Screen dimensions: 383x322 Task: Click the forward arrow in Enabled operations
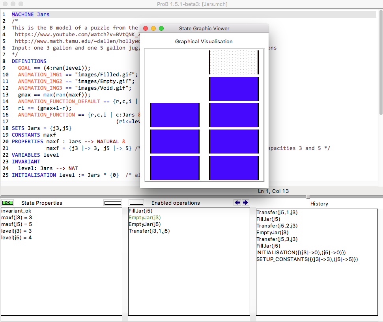[245, 203]
